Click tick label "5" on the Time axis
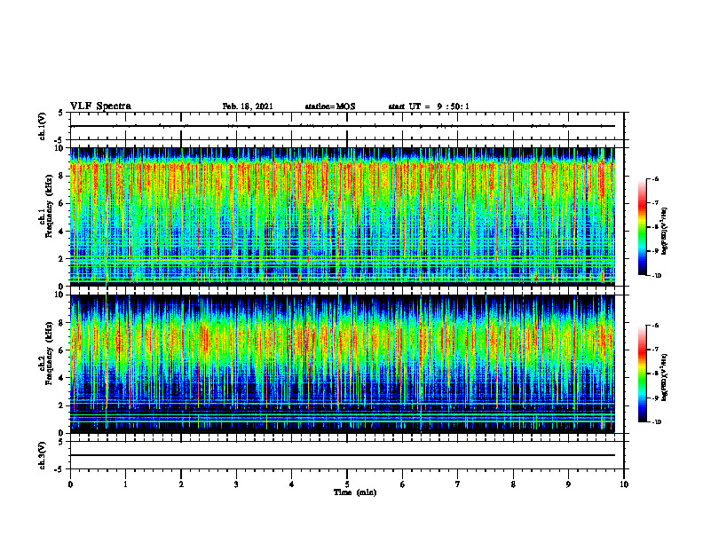Screen dimensions: 703x543 pyautogui.click(x=347, y=484)
